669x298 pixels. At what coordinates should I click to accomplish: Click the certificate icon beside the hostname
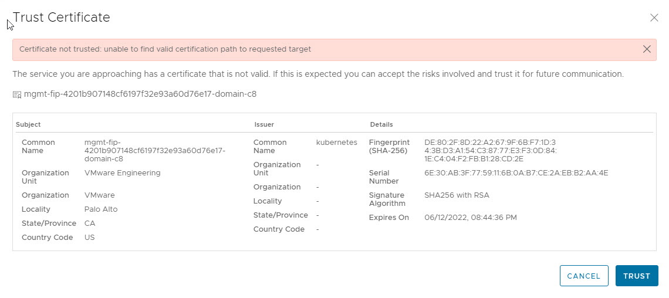point(16,94)
